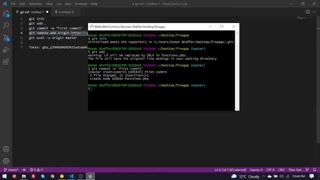Click '1 file changed, 12 insertions(+)' terminal line

[119, 75]
